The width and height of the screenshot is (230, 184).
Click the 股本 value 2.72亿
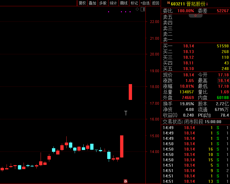(x=222, y=104)
